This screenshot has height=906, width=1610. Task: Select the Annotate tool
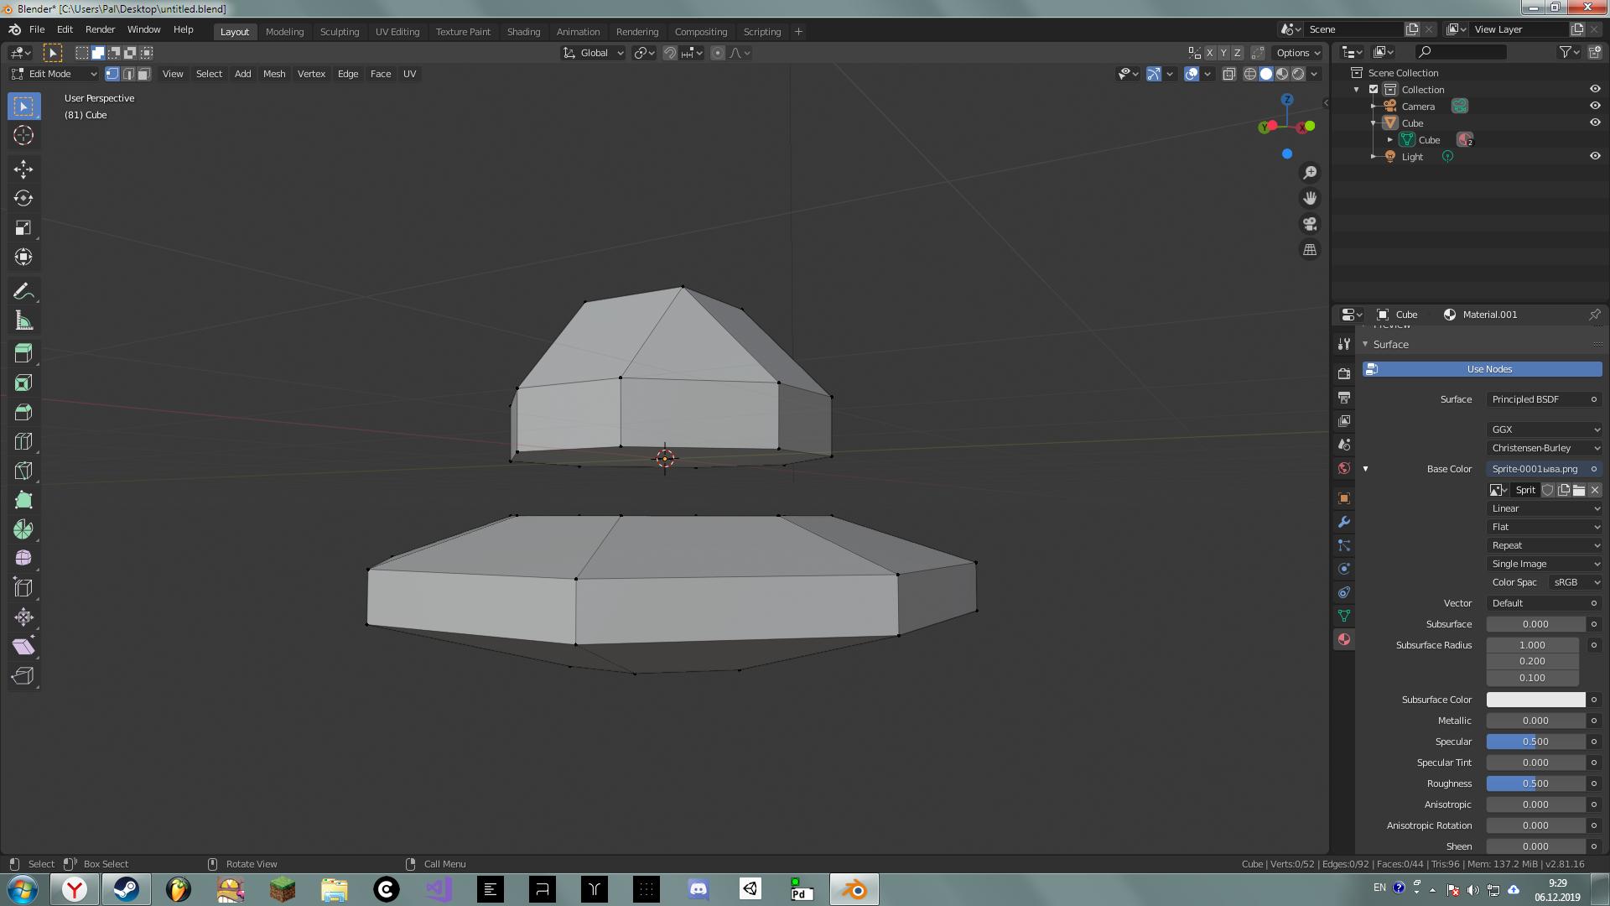pyautogui.click(x=23, y=289)
